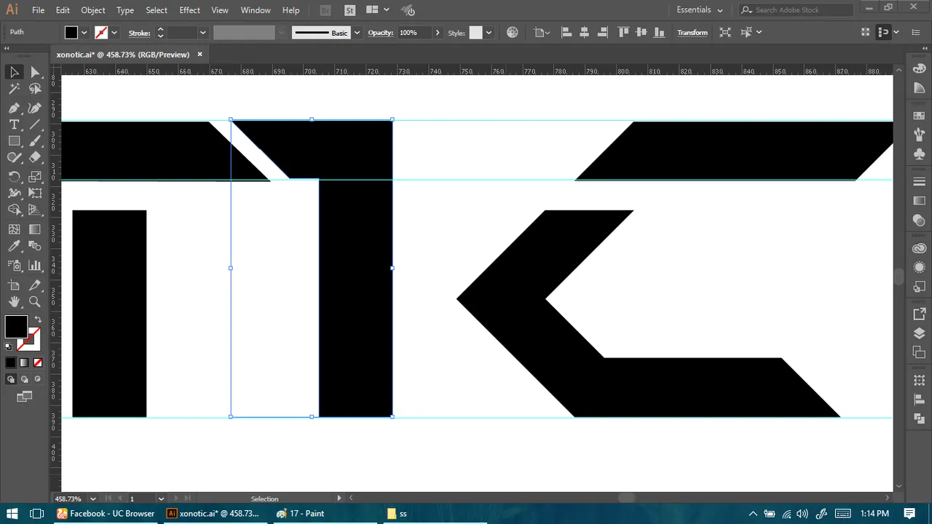Set paint mode to Color

11,362
